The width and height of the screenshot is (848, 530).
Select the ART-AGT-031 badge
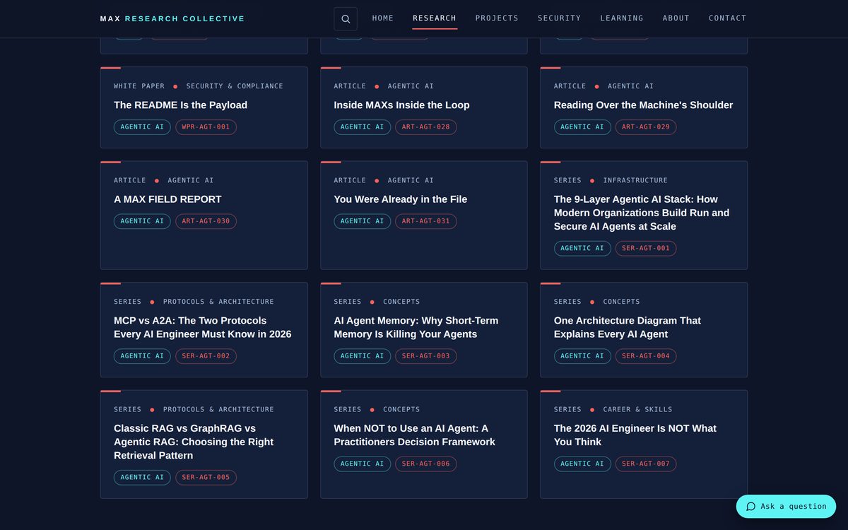pos(426,221)
